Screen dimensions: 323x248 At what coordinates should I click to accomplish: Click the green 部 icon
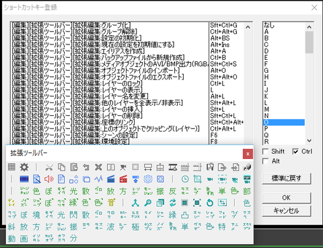[247, 191]
